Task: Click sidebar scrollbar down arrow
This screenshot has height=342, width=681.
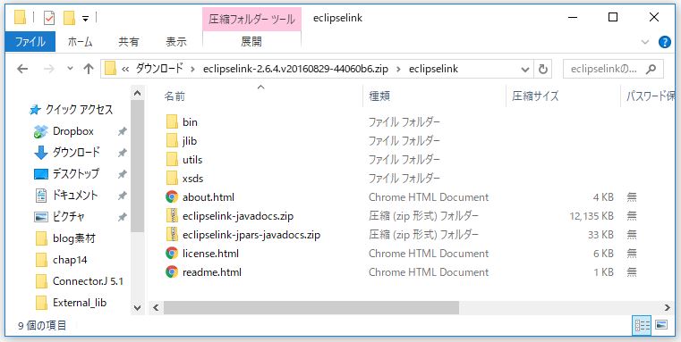Action: click(x=138, y=308)
